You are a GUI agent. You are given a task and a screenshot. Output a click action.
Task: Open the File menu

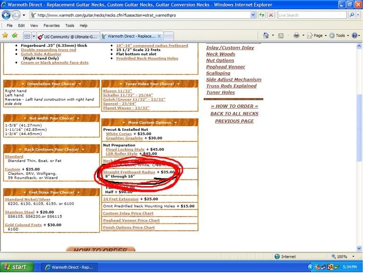[9, 26]
